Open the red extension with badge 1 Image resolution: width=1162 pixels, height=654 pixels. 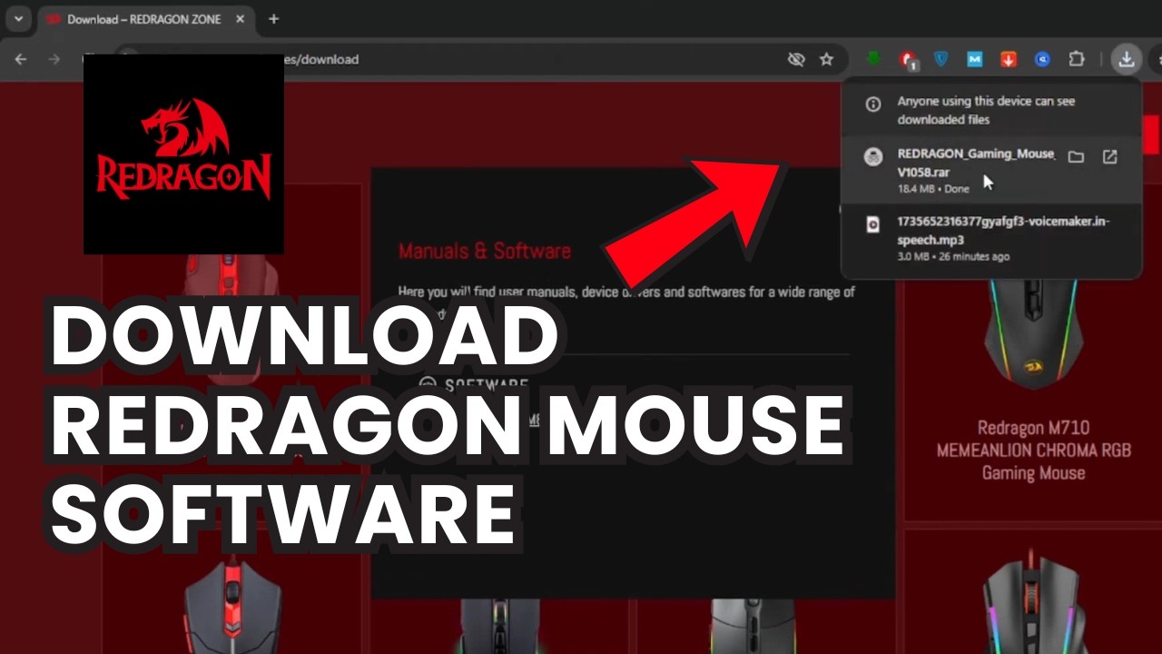907,60
